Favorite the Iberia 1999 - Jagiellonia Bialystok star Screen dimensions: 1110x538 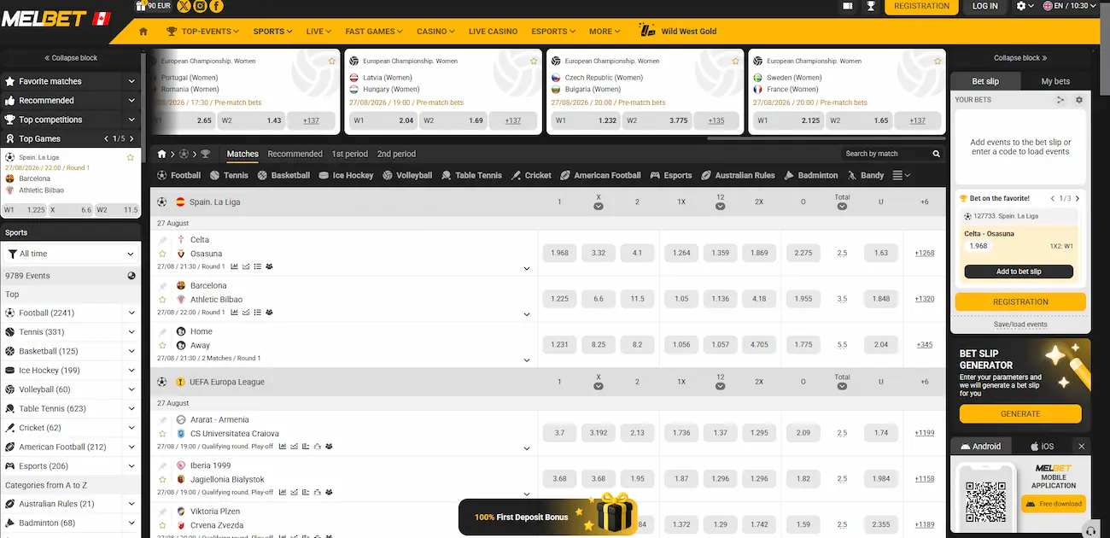[162, 480]
